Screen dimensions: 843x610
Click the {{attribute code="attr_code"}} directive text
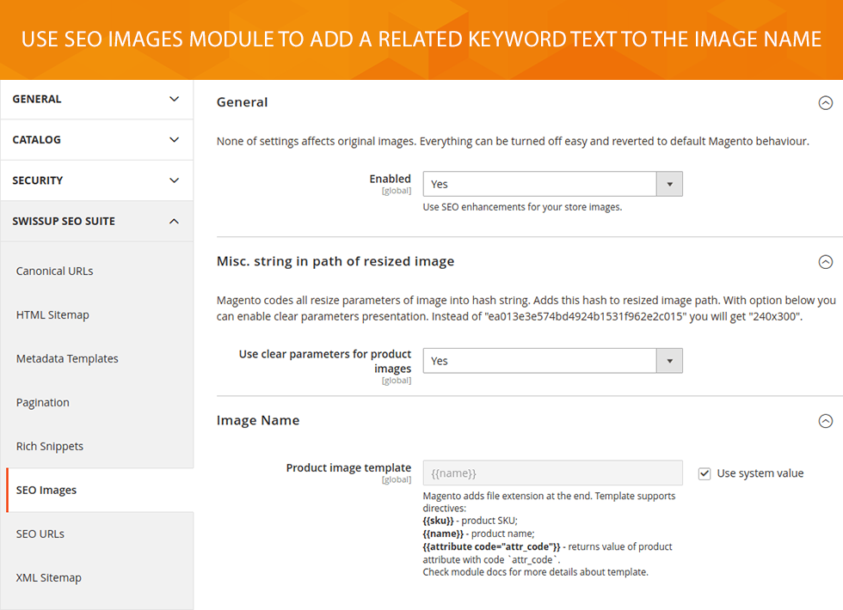pyautogui.click(x=491, y=546)
